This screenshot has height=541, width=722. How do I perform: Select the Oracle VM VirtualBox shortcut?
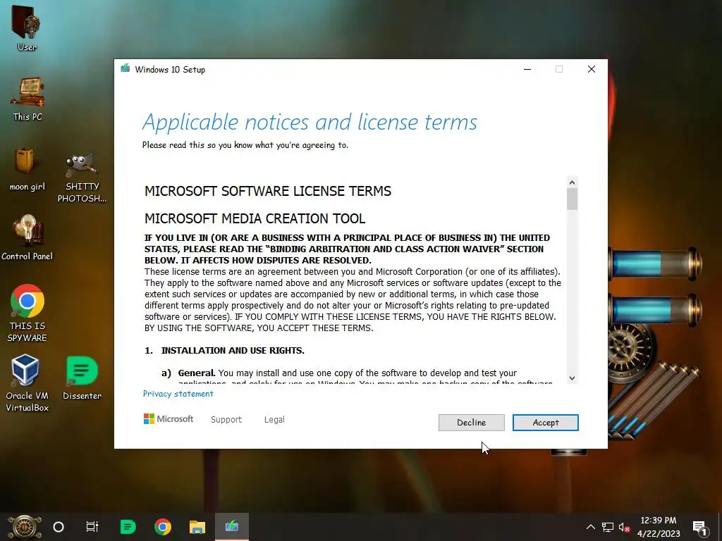(27, 383)
